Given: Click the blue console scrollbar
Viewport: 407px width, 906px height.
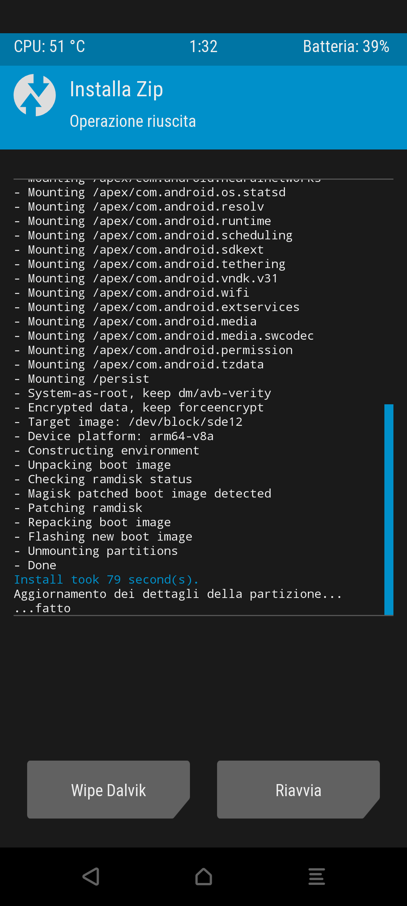Looking at the screenshot, I should point(389,510).
